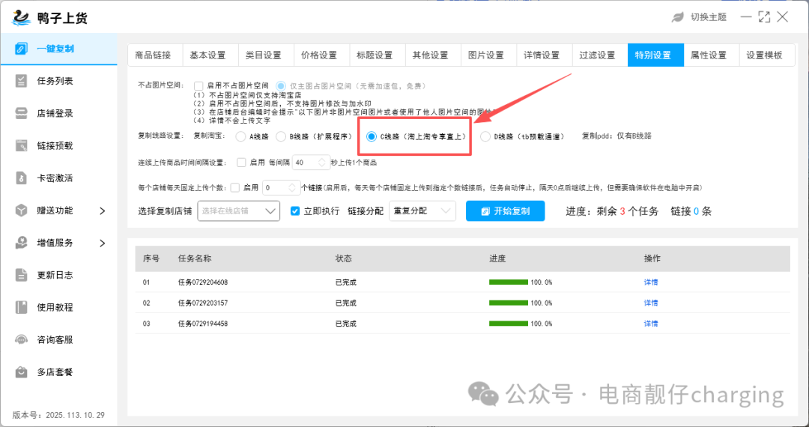This screenshot has height=427, width=809.
Task: Switch to the 其他设置 tab
Action: (434, 55)
